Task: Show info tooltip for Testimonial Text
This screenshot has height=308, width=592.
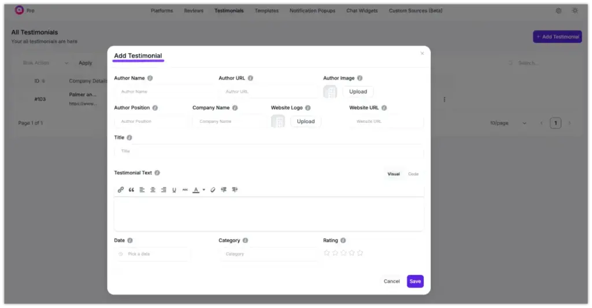Action: pyautogui.click(x=157, y=173)
